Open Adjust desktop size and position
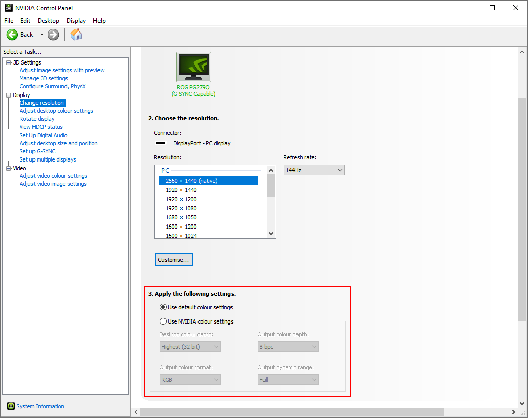Viewport: 528px width, 418px height. (x=58, y=143)
